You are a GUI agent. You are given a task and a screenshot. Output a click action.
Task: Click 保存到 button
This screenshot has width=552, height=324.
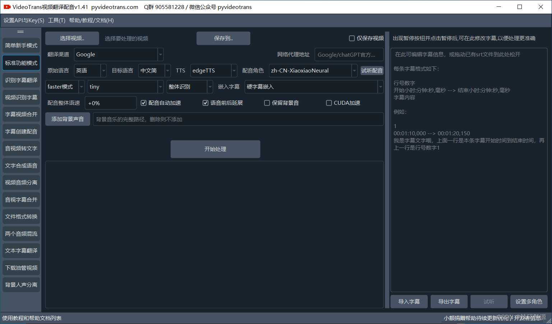click(x=223, y=38)
